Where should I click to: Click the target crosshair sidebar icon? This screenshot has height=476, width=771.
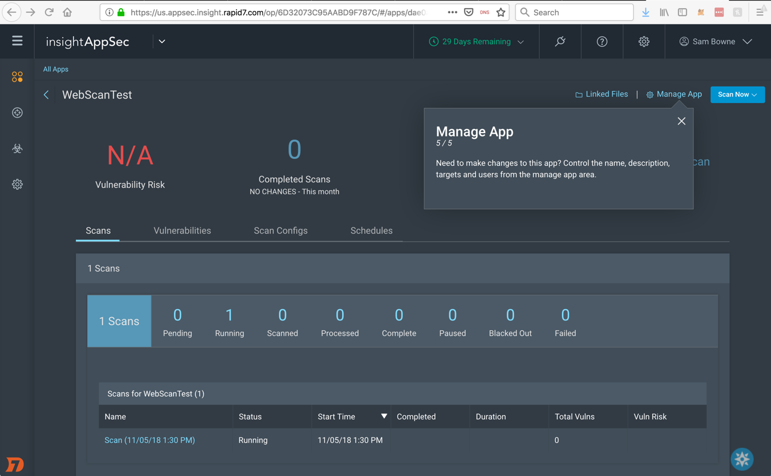[x=17, y=113]
